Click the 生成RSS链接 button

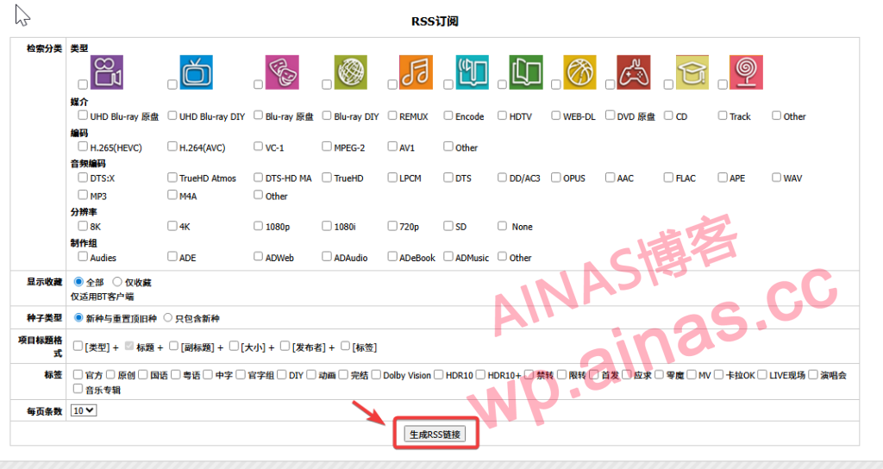435,435
